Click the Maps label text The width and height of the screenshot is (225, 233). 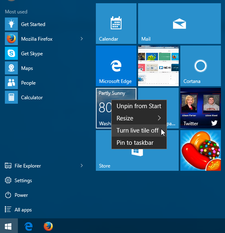[x=27, y=68]
